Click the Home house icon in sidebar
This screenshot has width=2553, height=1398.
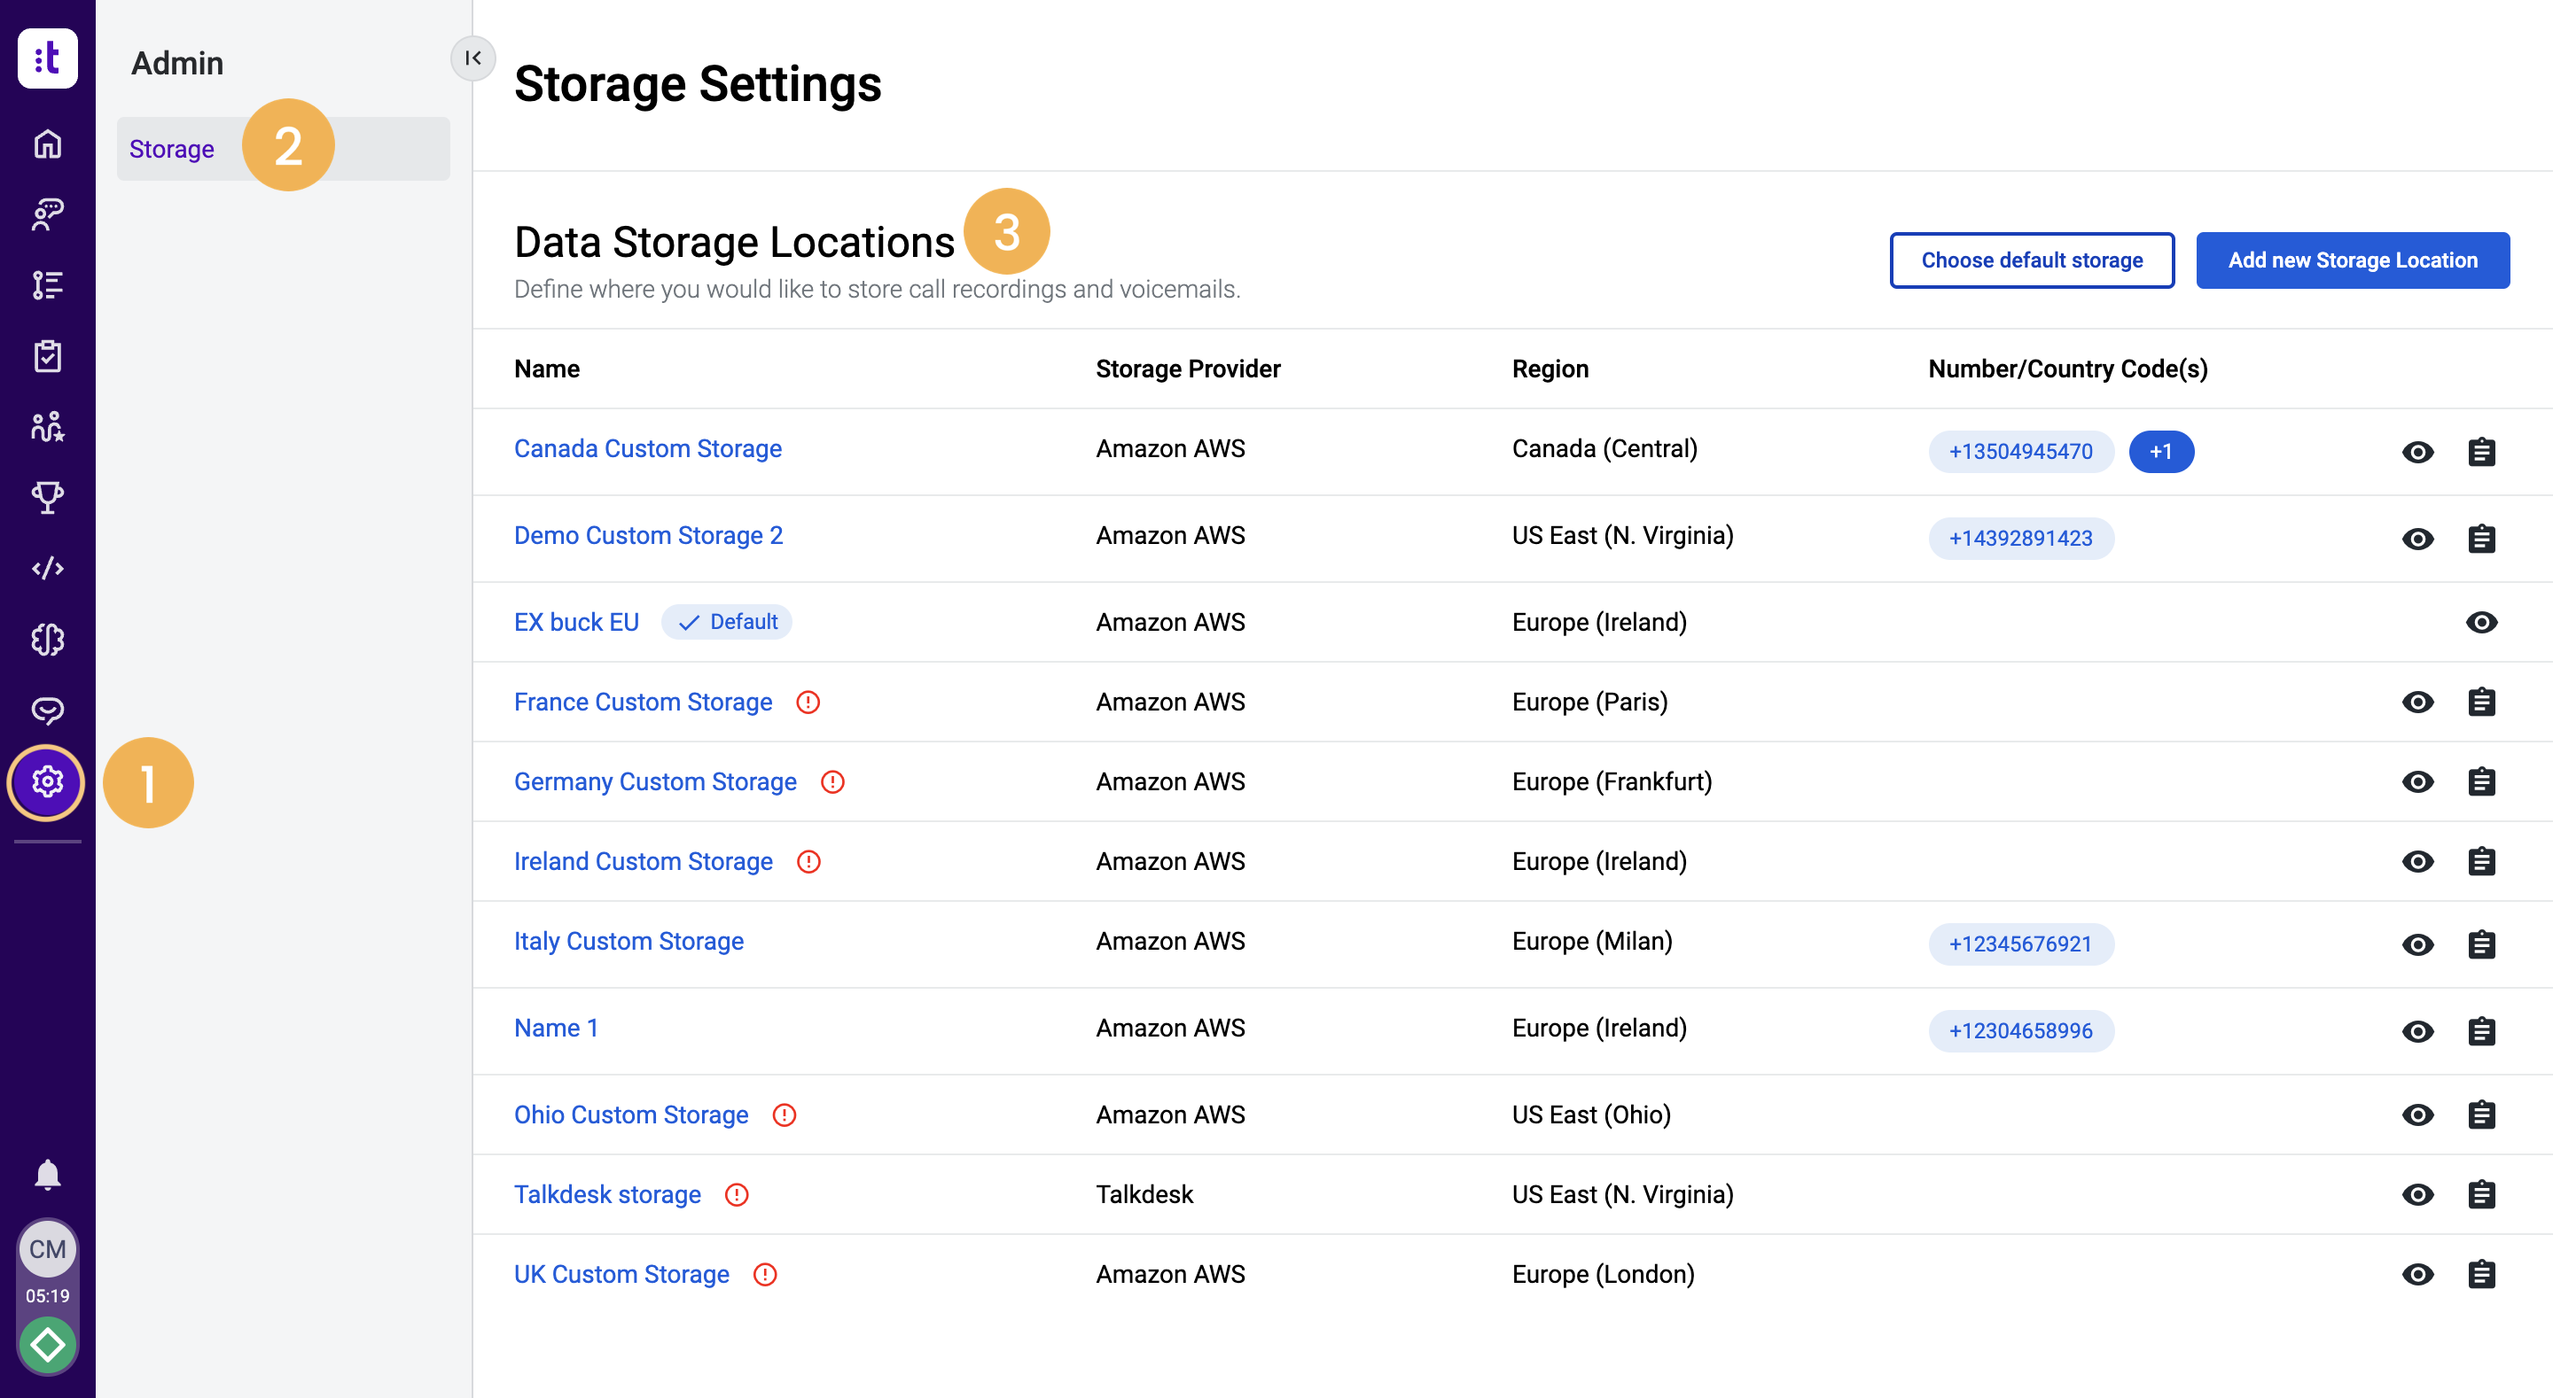pyautogui.click(x=48, y=144)
